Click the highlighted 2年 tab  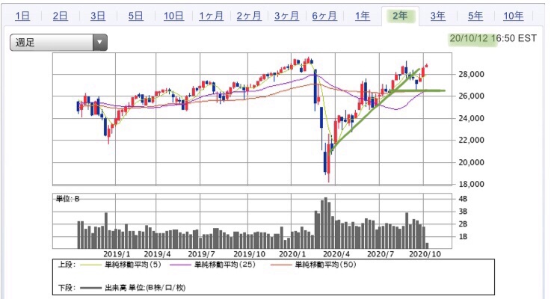[x=400, y=16]
